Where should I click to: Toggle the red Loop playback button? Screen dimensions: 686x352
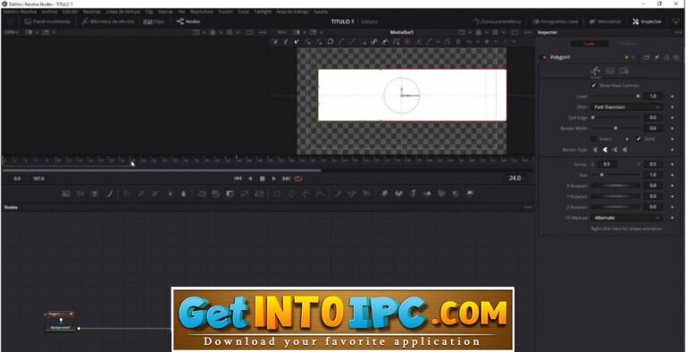[x=298, y=178]
